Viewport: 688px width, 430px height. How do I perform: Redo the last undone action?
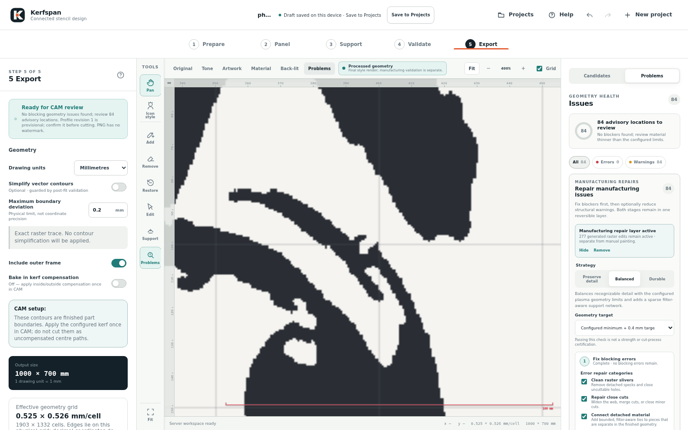608,15
